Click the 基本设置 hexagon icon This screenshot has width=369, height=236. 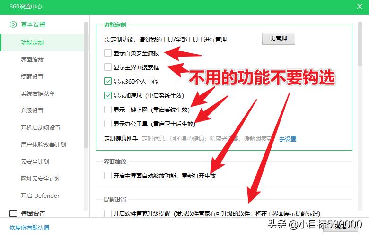coord(13,25)
